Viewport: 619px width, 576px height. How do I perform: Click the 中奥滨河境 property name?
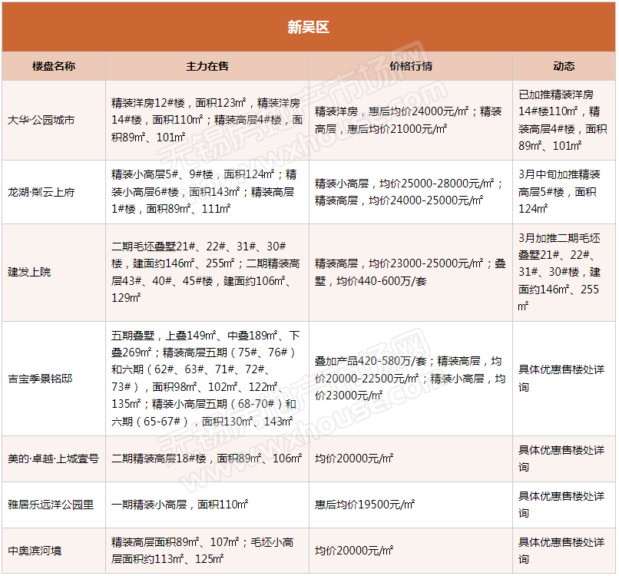pos(35,551)
